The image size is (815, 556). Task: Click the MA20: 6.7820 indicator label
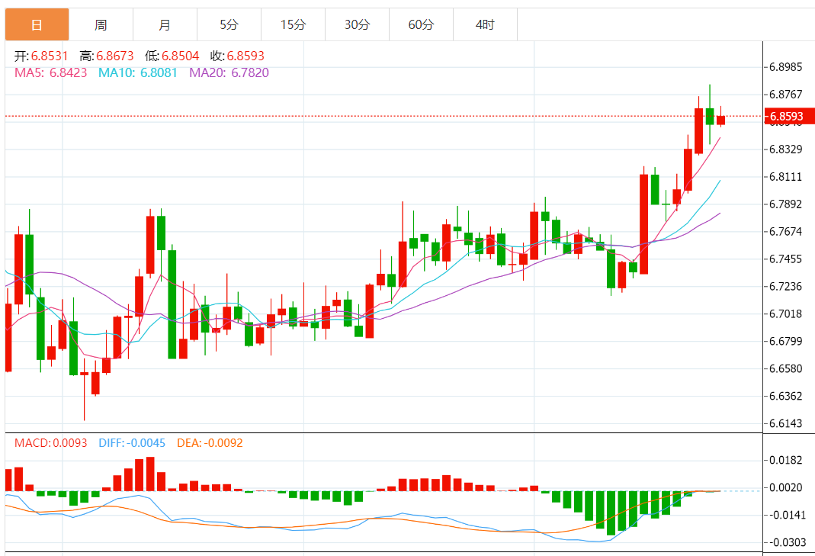(229, 72)
